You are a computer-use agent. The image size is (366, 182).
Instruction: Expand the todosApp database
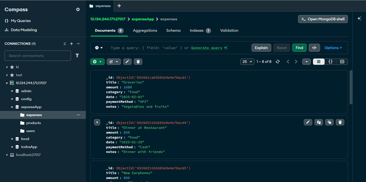[12, 147]
